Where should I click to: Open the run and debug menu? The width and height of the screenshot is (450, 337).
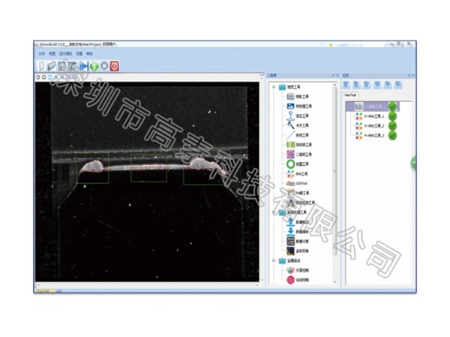pos(66,54)
